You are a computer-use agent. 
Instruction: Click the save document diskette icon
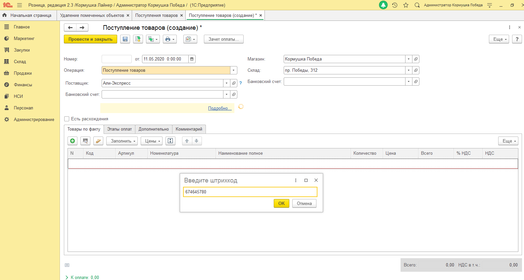pos(125,39)
